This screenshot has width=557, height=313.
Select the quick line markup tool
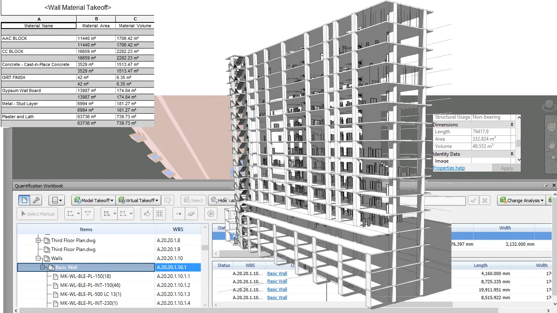pyautogui.click(x=88, y=214)
